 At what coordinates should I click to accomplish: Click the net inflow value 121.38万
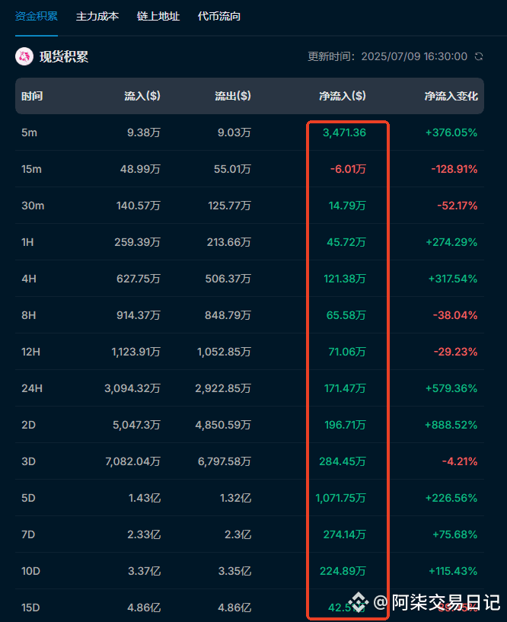345,279
